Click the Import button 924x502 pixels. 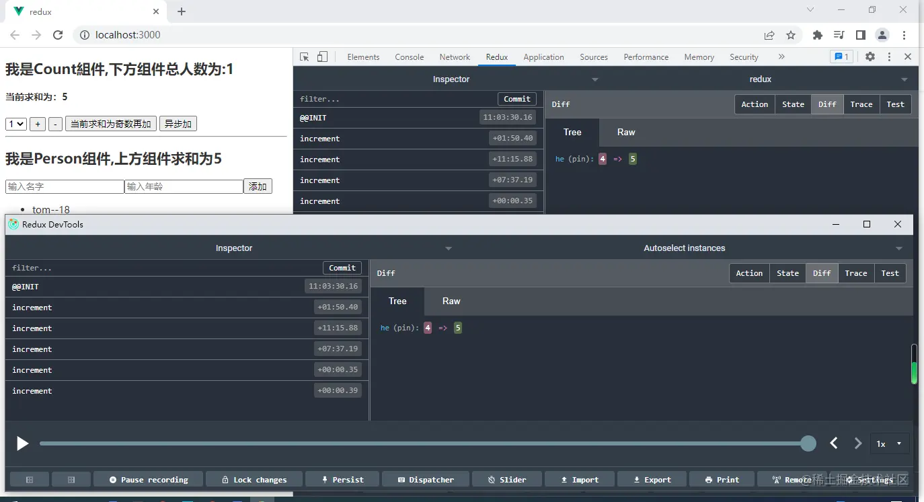point(580,480)
